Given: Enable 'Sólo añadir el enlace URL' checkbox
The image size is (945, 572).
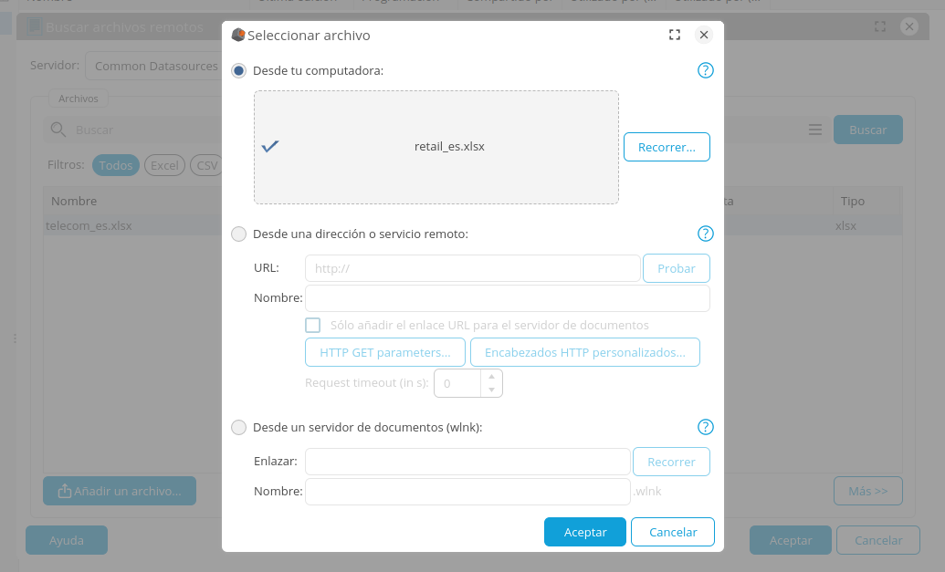Looking at the screenshot, I should [x=313, y=325].
